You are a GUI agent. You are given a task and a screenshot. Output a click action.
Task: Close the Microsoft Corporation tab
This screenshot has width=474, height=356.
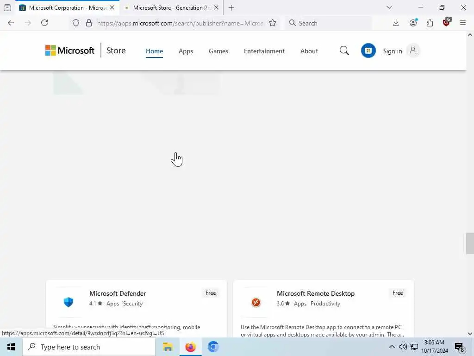pyautogui.click(x=112, y=8)
